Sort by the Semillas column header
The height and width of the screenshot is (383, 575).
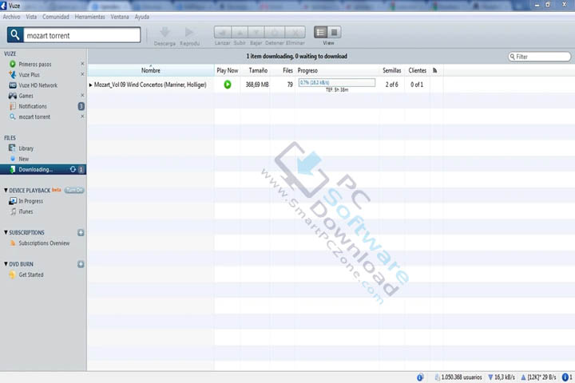coord(391,70)
